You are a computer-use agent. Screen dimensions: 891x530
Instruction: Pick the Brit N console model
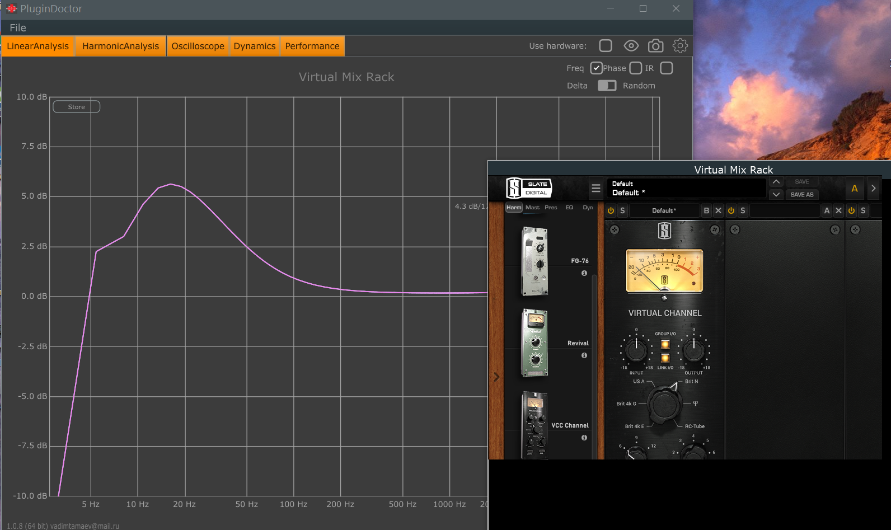click(x=692, y=381)
